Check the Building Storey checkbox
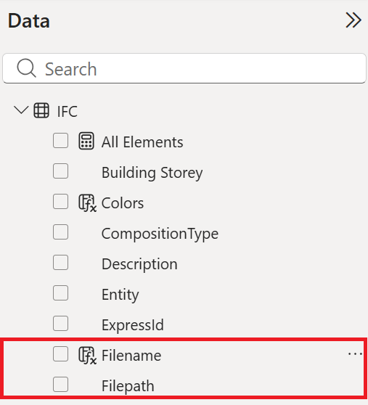 61,171
